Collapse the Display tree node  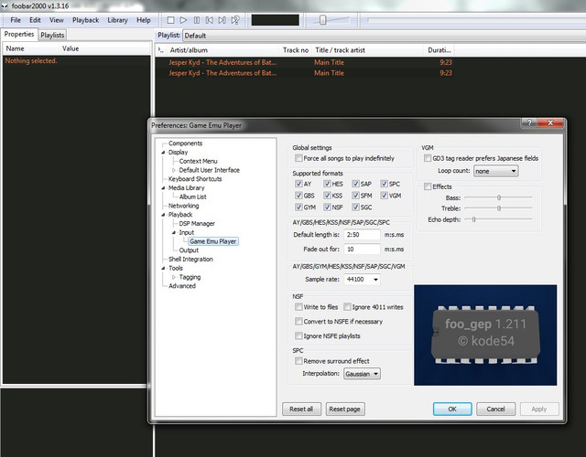(163, 153)
